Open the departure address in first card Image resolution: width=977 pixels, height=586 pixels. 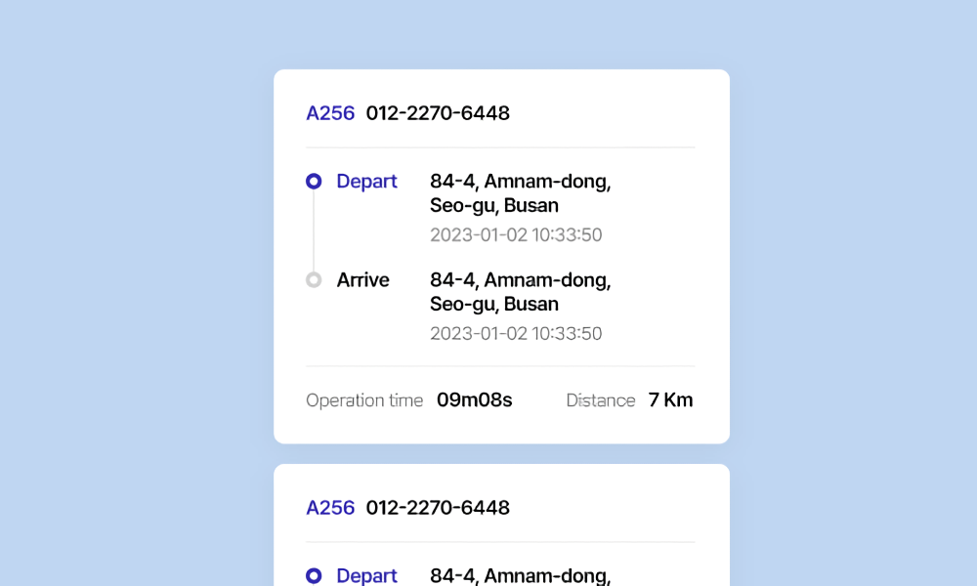(520, 193)
